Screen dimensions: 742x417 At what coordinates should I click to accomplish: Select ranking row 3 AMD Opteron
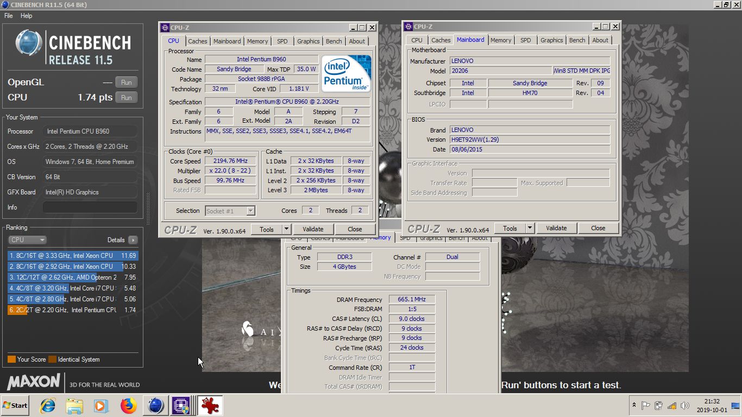coord(73,277)
